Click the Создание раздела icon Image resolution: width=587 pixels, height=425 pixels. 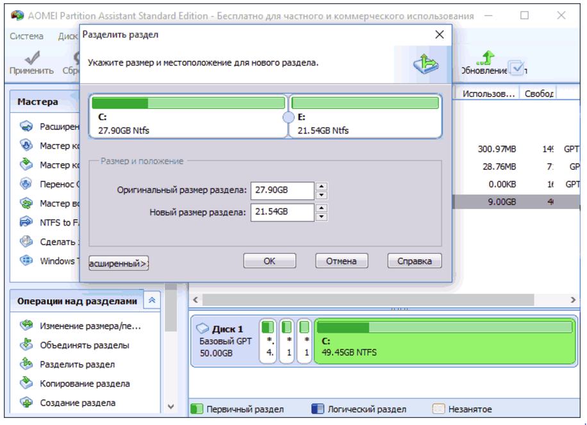[26, 403]
